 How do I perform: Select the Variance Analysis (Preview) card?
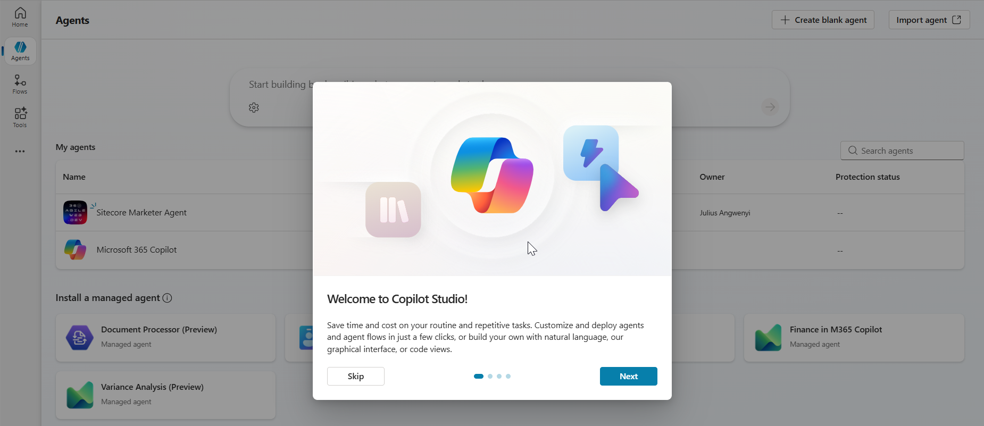166,395
